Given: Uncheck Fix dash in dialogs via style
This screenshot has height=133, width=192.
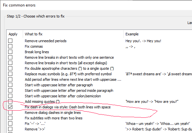Looking at the screenshot, I should tap(10, 107).
